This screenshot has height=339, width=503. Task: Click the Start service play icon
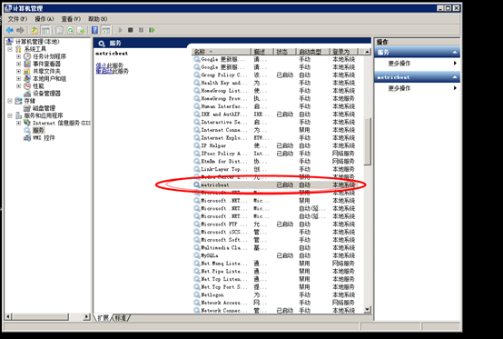(x=120, y=30)
